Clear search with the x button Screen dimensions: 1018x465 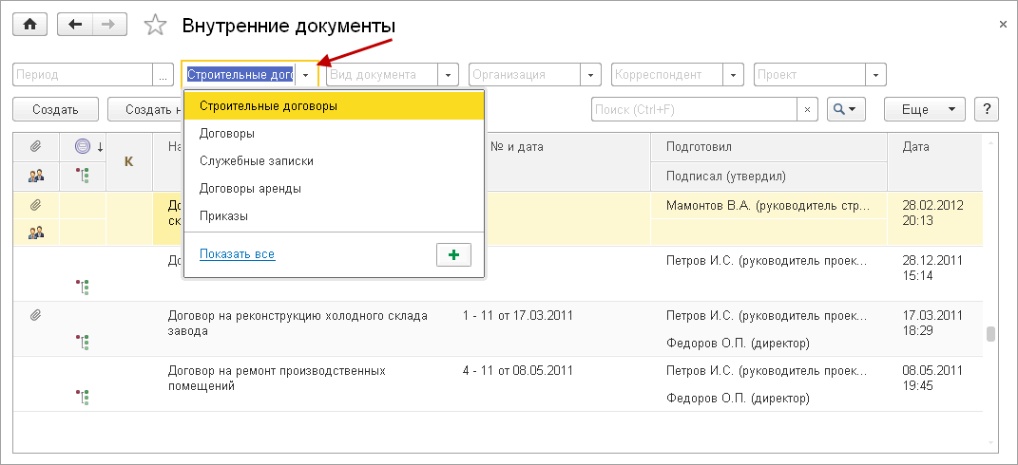pos(807,109)
